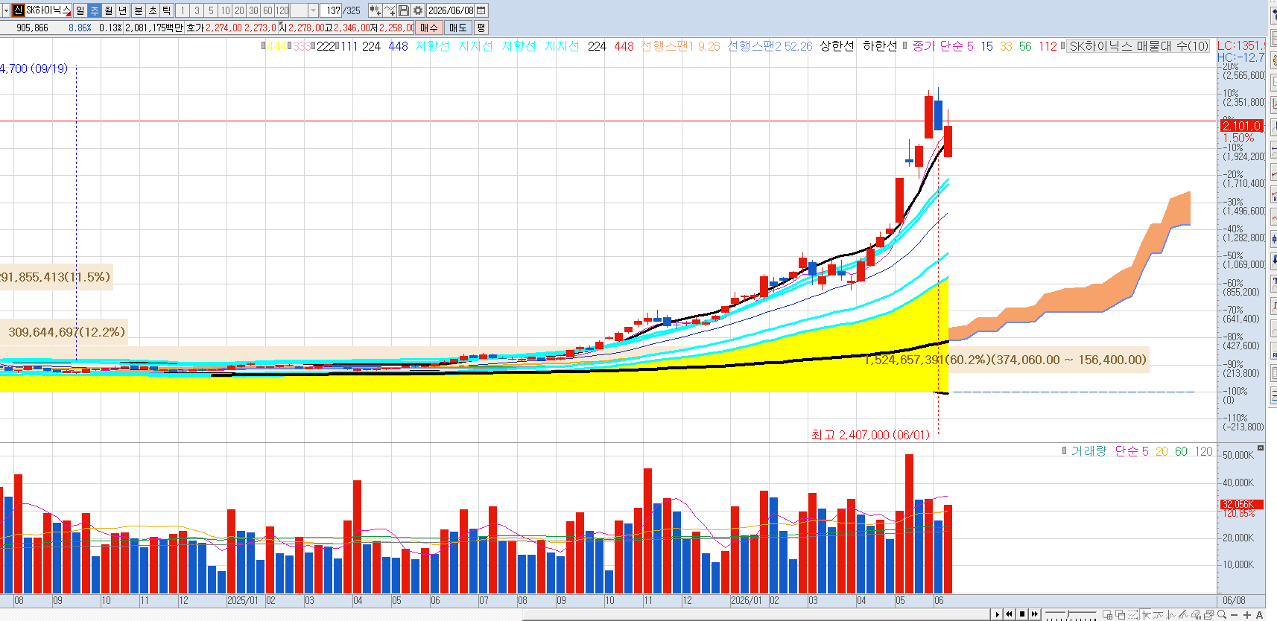Click the rewind button in bottom replay controls
The width and height of the screenshot is (1277, 621).
click(x=1010, y=614)
